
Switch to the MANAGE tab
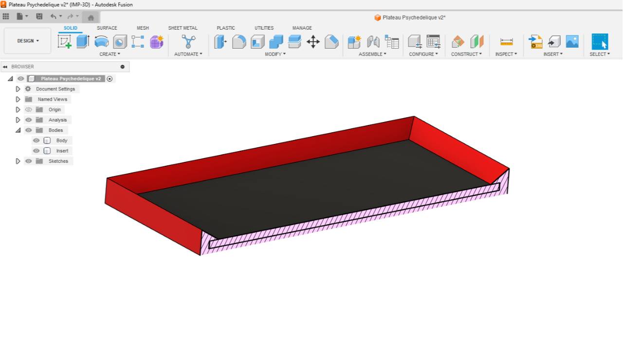(x=302, y=28)
